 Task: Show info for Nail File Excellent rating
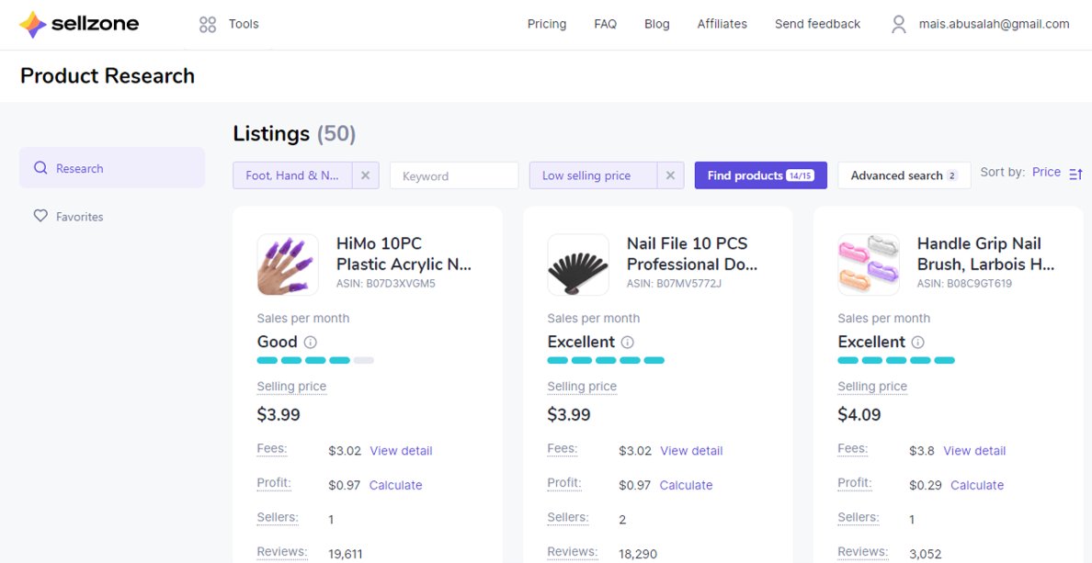[628, 343]
